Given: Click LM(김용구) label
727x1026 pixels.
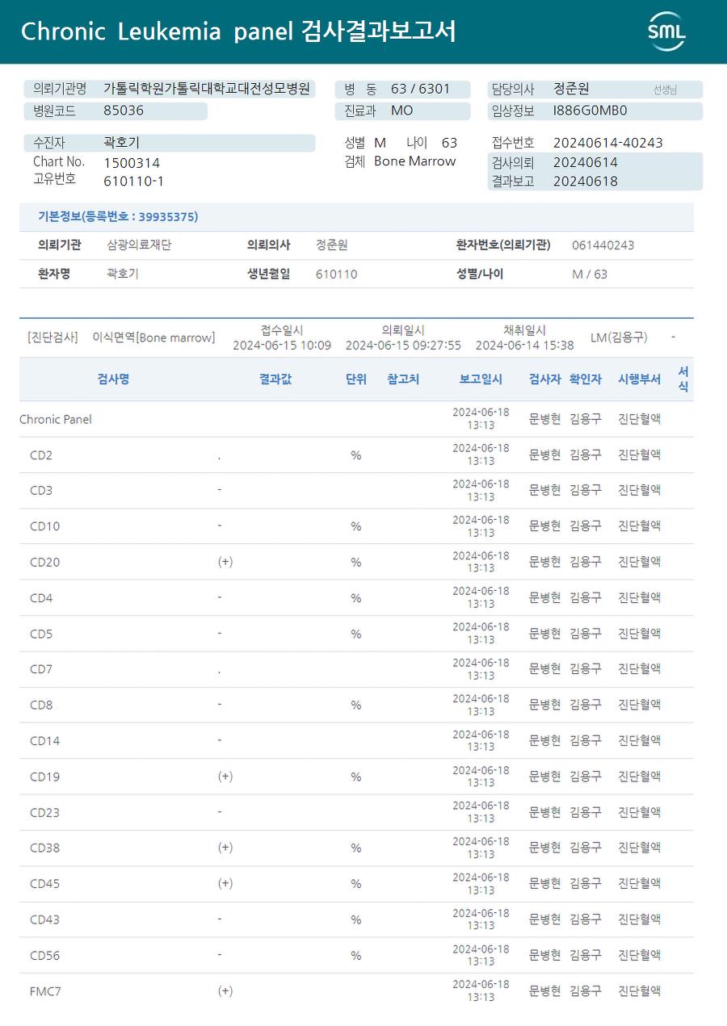Looking at the screenshot, I should 619,337.
